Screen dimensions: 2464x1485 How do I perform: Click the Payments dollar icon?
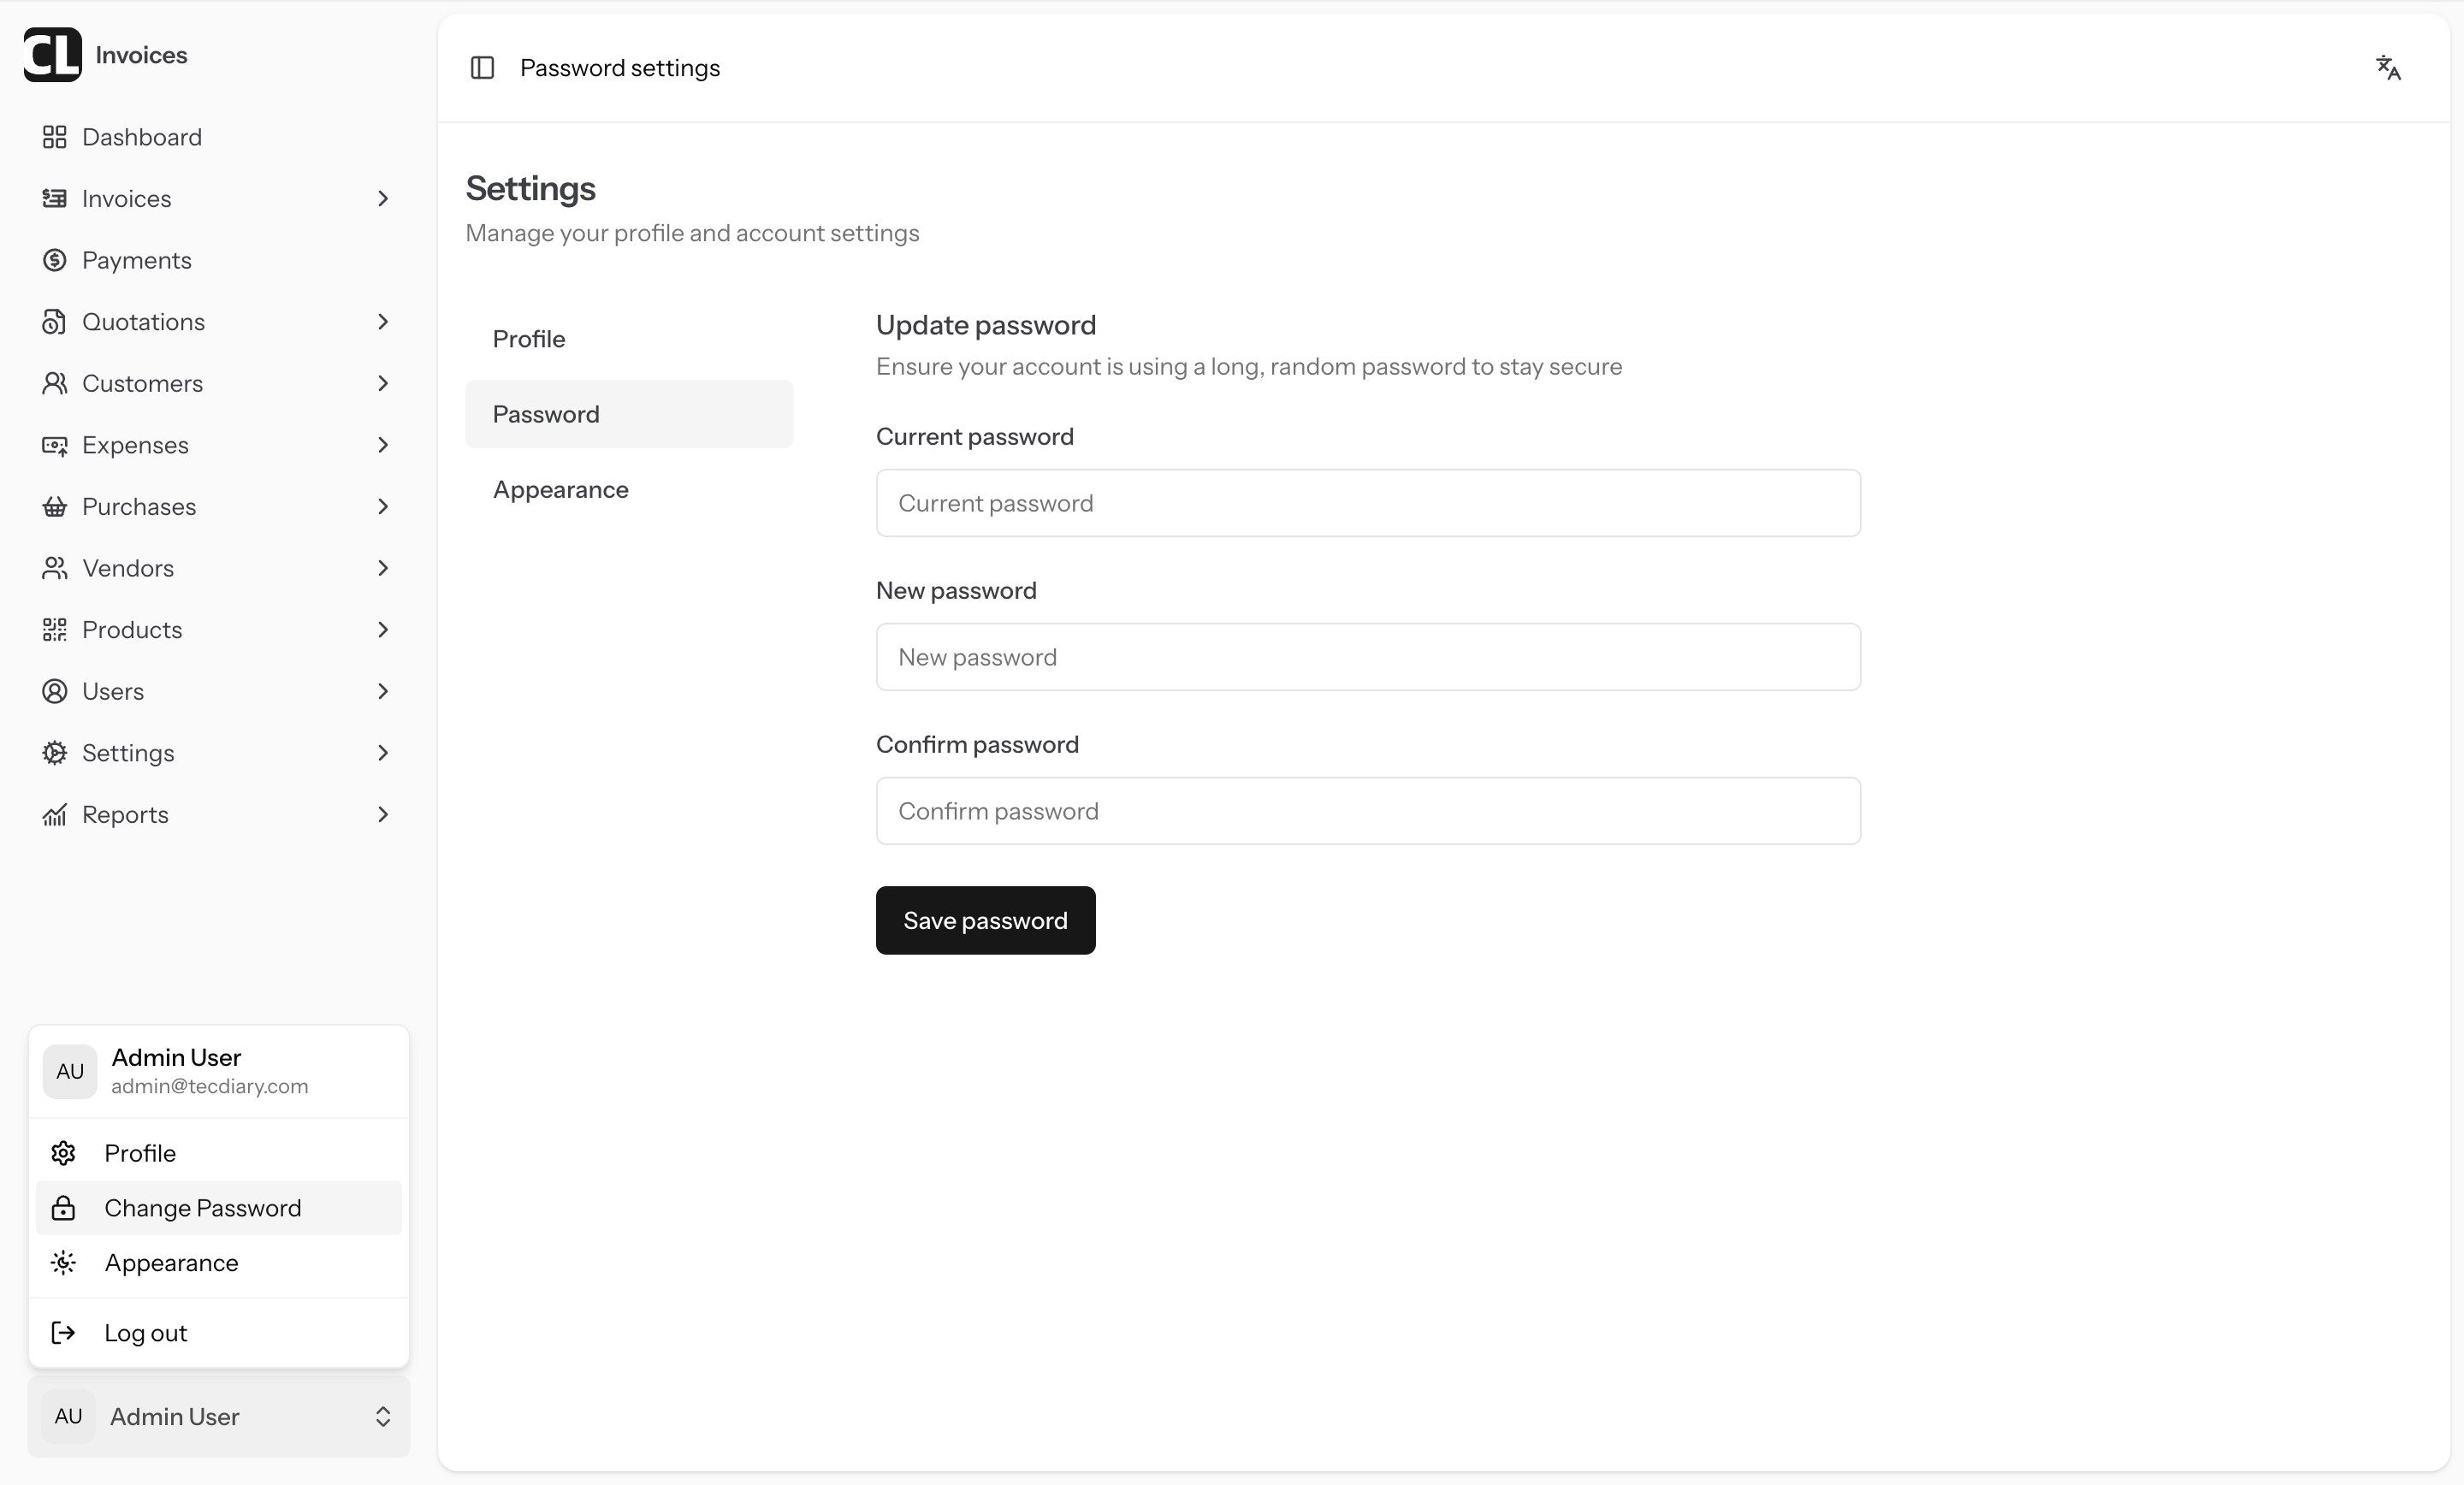(55, 260)
